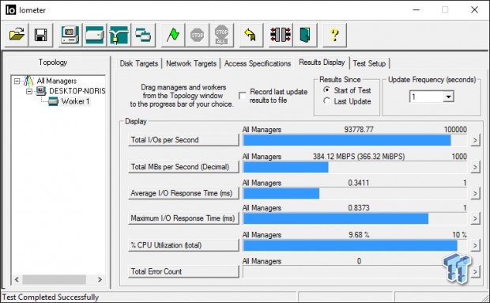Image resolution: width=490 pixels, height=303 pixels.
Task: Open the Access Specifications tab
Action: pos(258,63)
